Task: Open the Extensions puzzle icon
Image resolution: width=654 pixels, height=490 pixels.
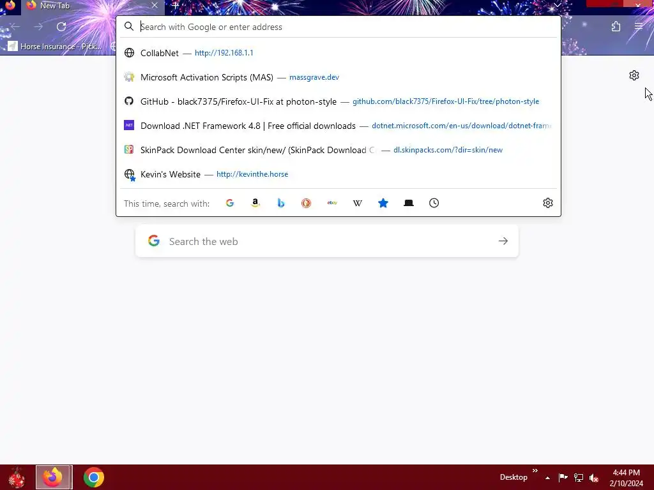Action: coord(616,27)
